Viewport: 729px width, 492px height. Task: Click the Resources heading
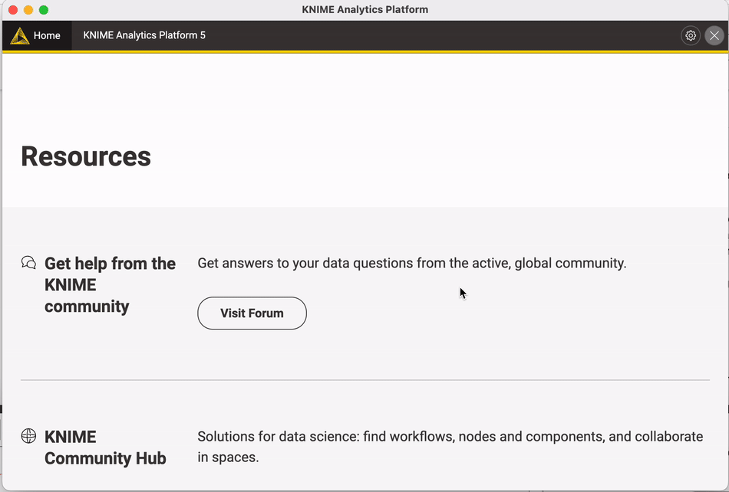tap(86, 156)
